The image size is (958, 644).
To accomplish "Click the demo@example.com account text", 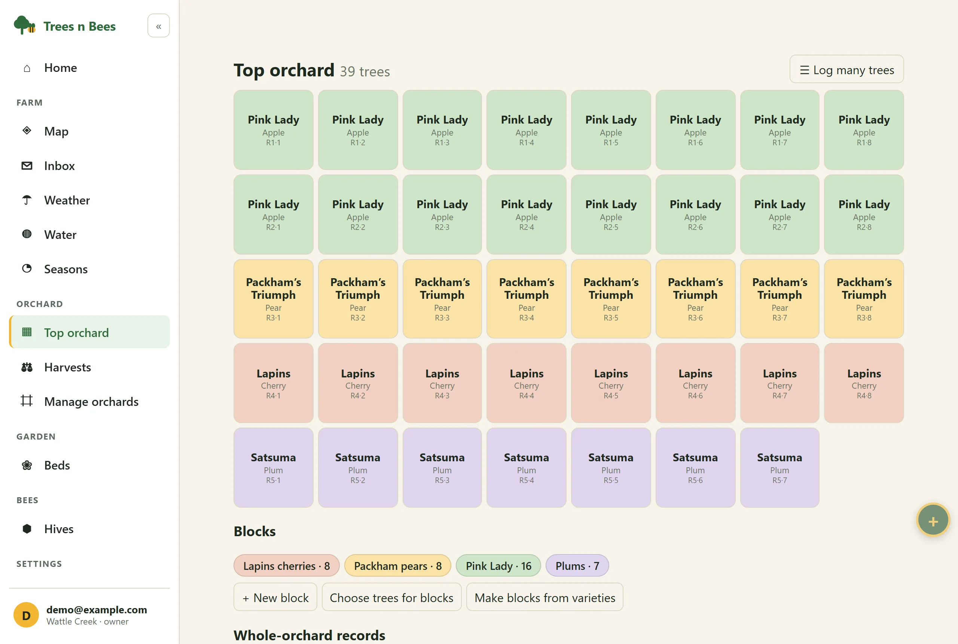I will pyautogui.click(x=97, y=610).
